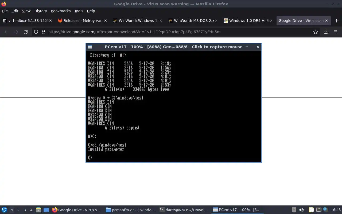
Task: Close the Windows 1.0 DR5 Hi-Res tab
Action: point(271,21)
